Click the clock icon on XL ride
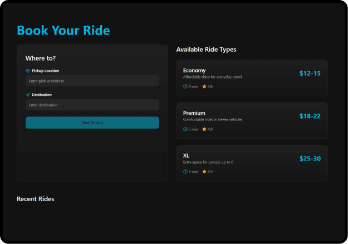Viewport: 348px width, 244px height. point(185,172)
